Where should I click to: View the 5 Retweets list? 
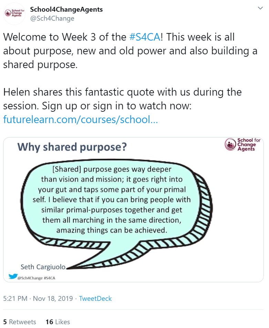(20, 322)
